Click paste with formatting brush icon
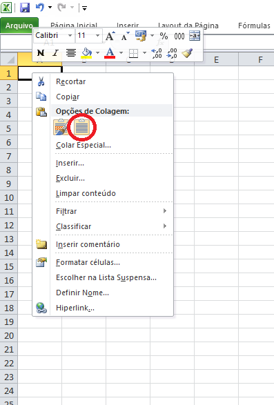274x405 pixels. pos(61,127)
